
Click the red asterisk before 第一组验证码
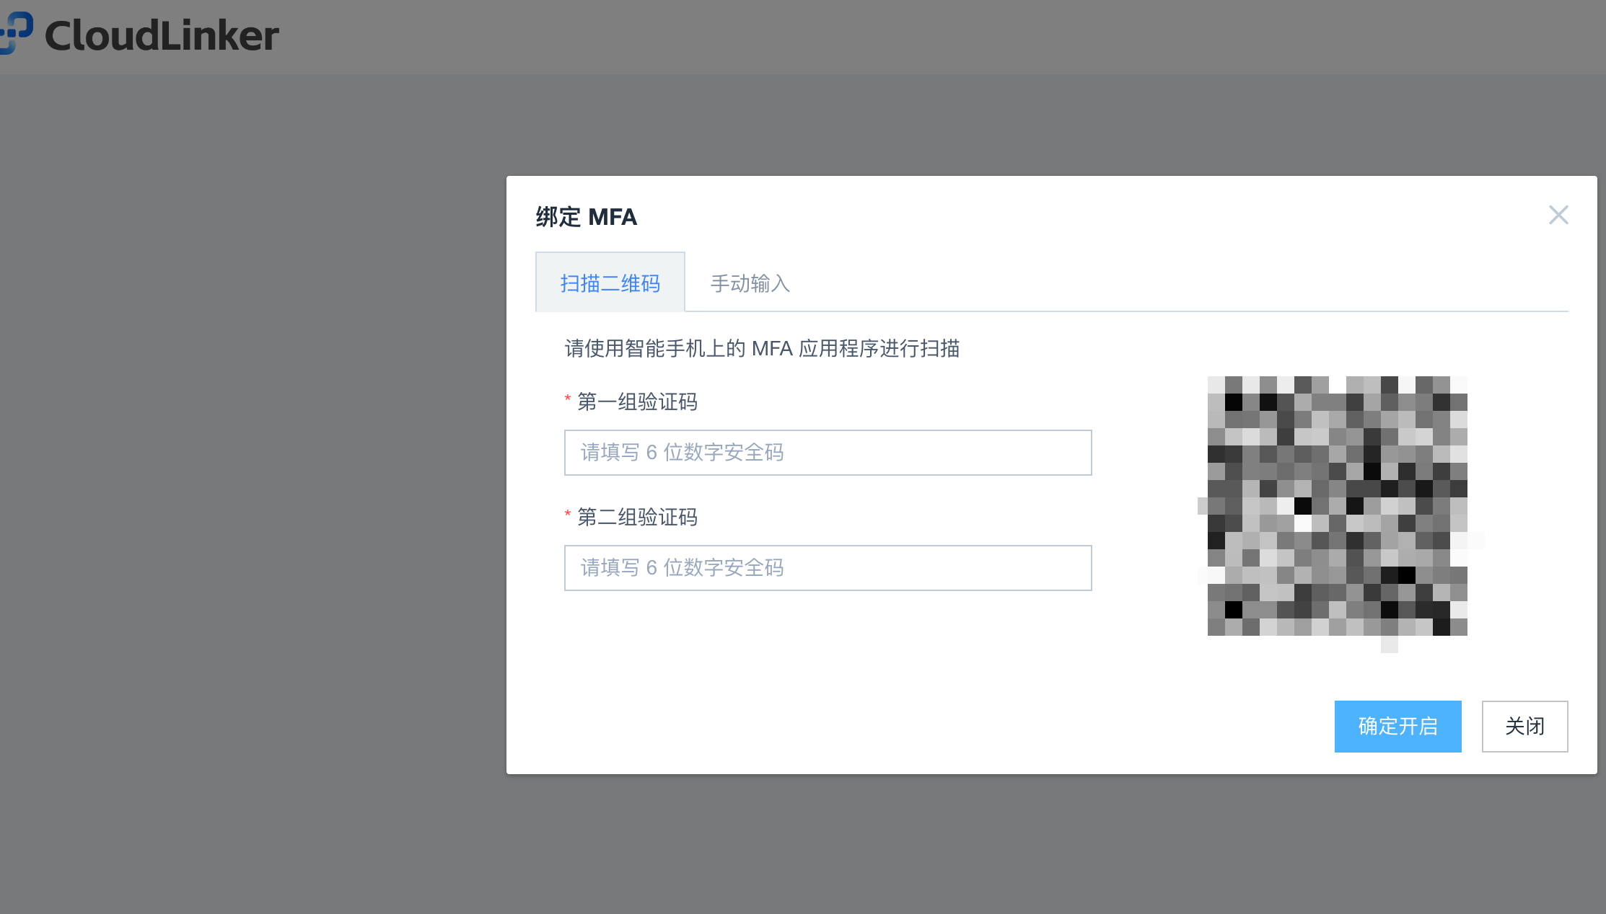tap(568, 399)
